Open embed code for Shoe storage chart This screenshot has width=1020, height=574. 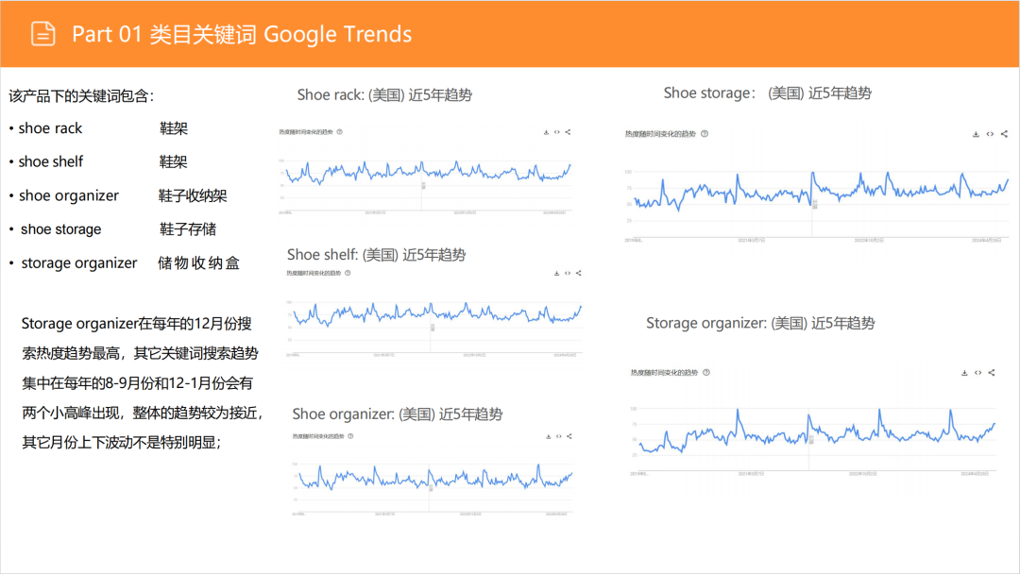[x=990, y=134]
